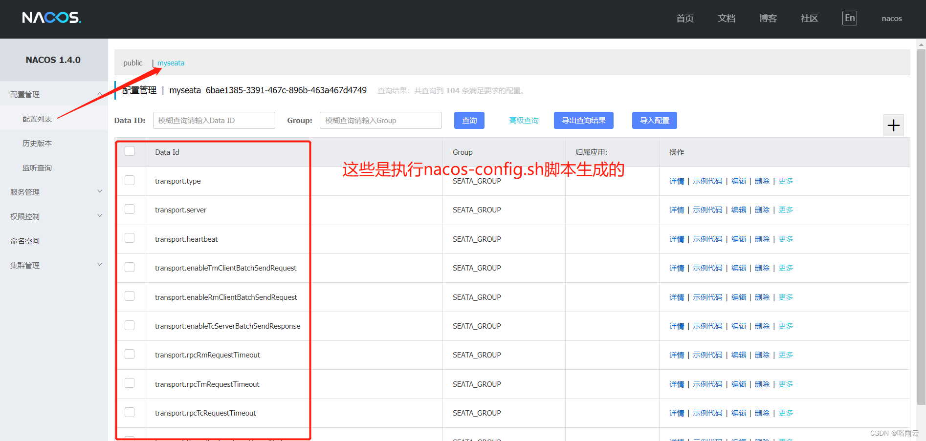926x441 pixels.
Task: Click transport.heartbeat Data Id text
Action: click(186, 239)
